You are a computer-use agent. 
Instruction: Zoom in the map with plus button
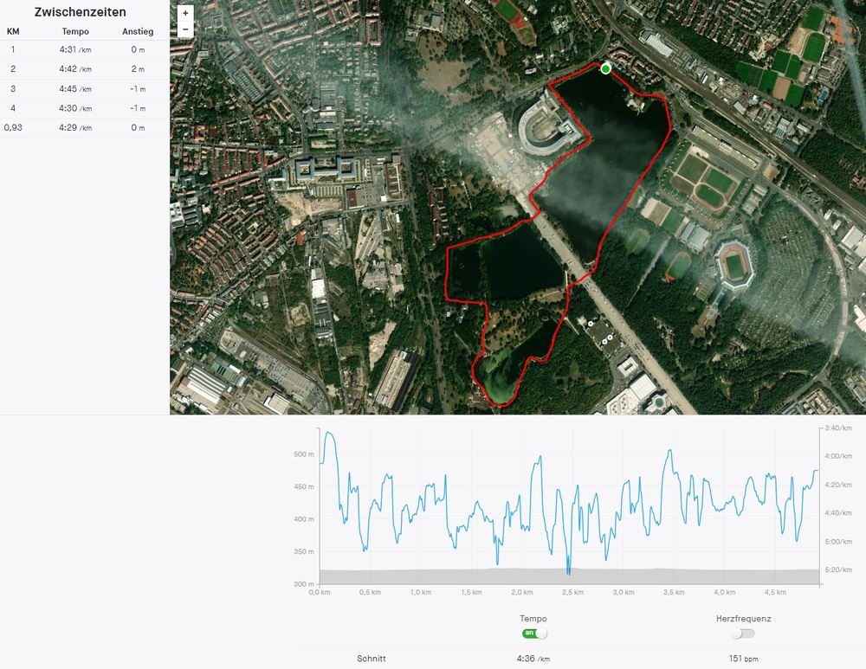tap(185, 14)
